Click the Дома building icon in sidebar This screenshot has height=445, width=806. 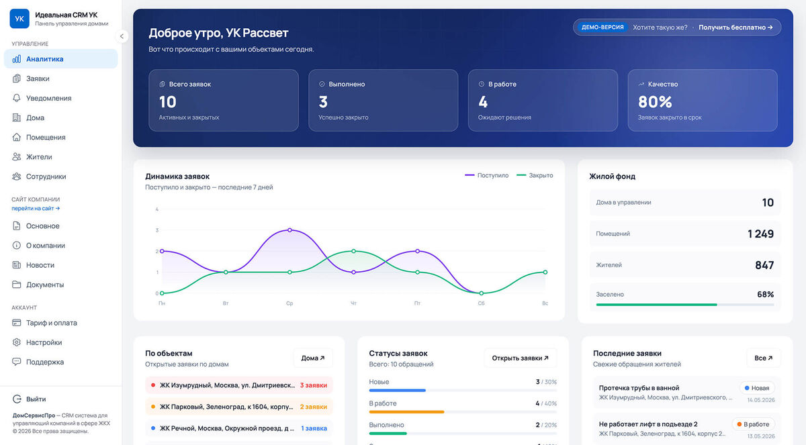(x=17, y=117)
